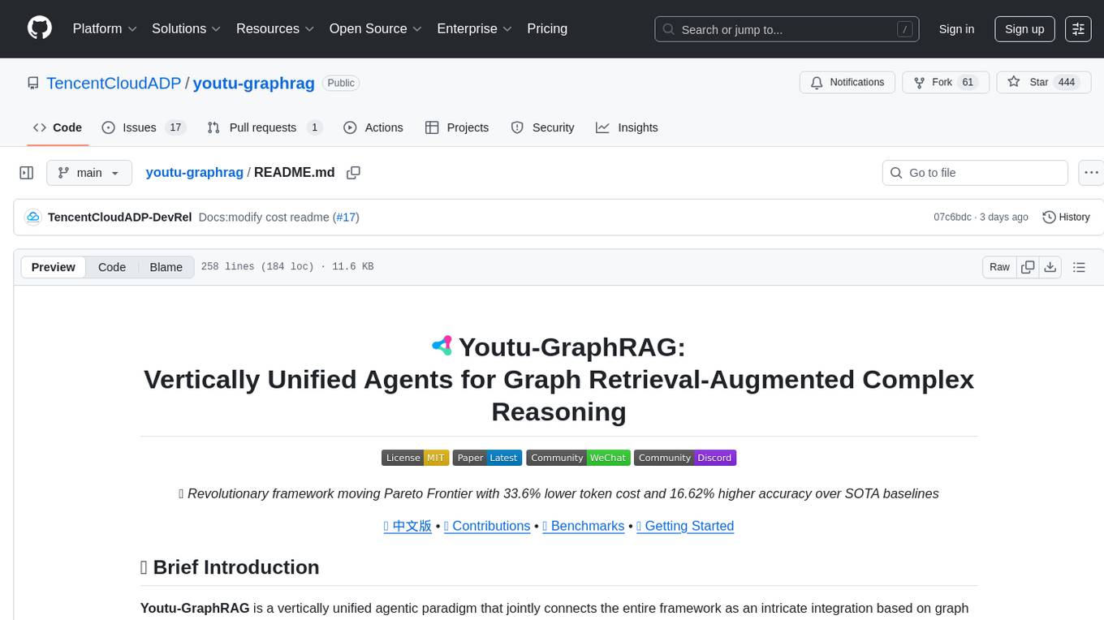View the file History
Screen dimensions: 1104x620
(x=1066, y=217)
